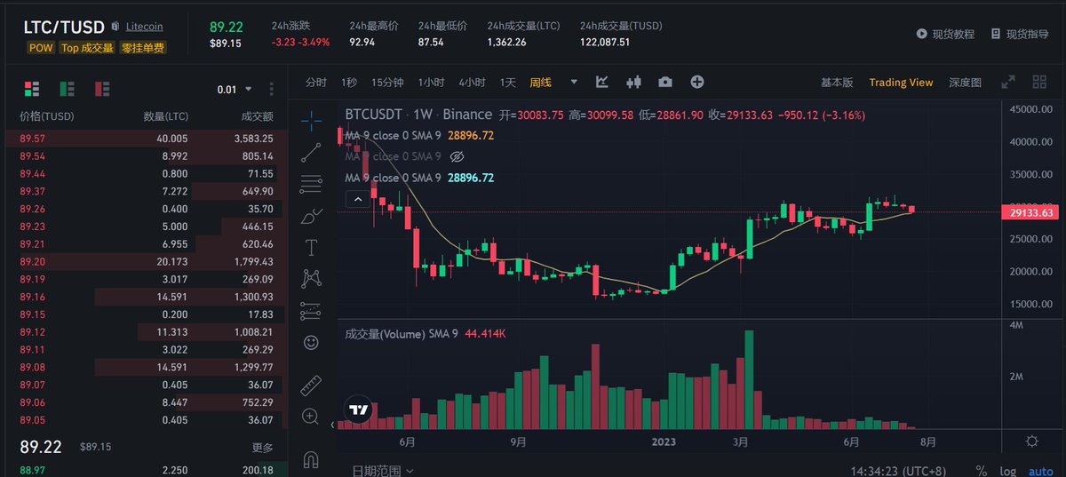The image size is (1066, 477).
Task: Open the forecasting and measurement tools
Action: [311, 310]
